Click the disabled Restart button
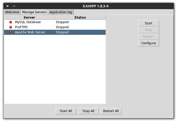This screenshot has width=177, height=122. (x=149, y=37)
